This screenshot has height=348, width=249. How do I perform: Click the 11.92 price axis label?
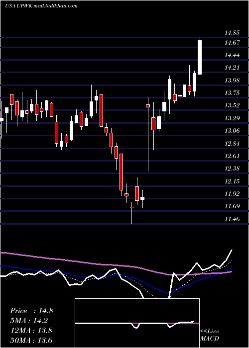pos(232,194)
